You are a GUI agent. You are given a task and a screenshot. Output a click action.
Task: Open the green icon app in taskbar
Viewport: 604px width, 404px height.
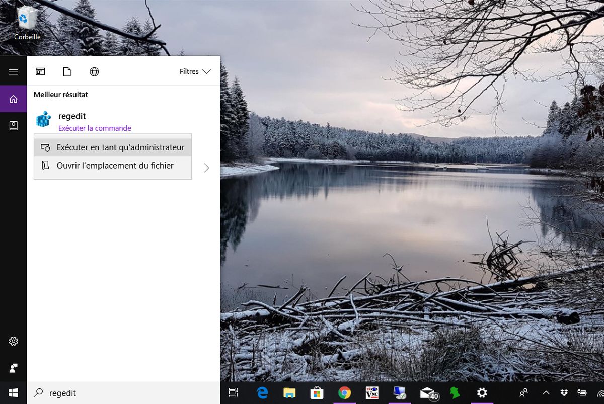pos(455,393)
